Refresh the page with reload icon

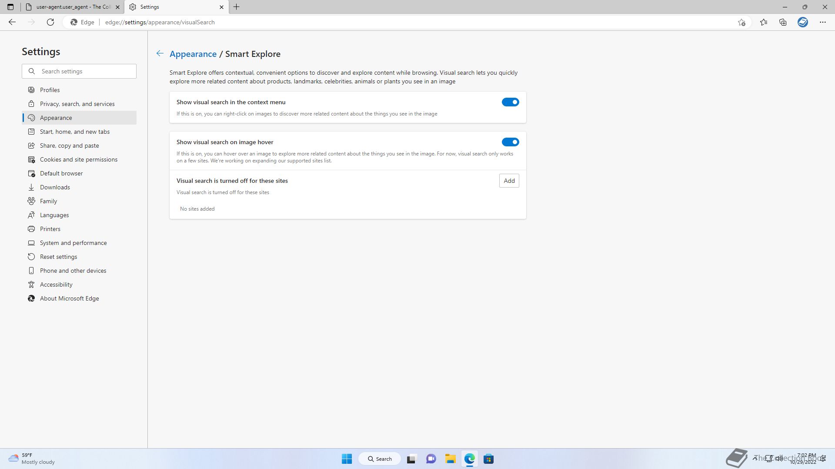pyautogui.click(x=50, y=22)
